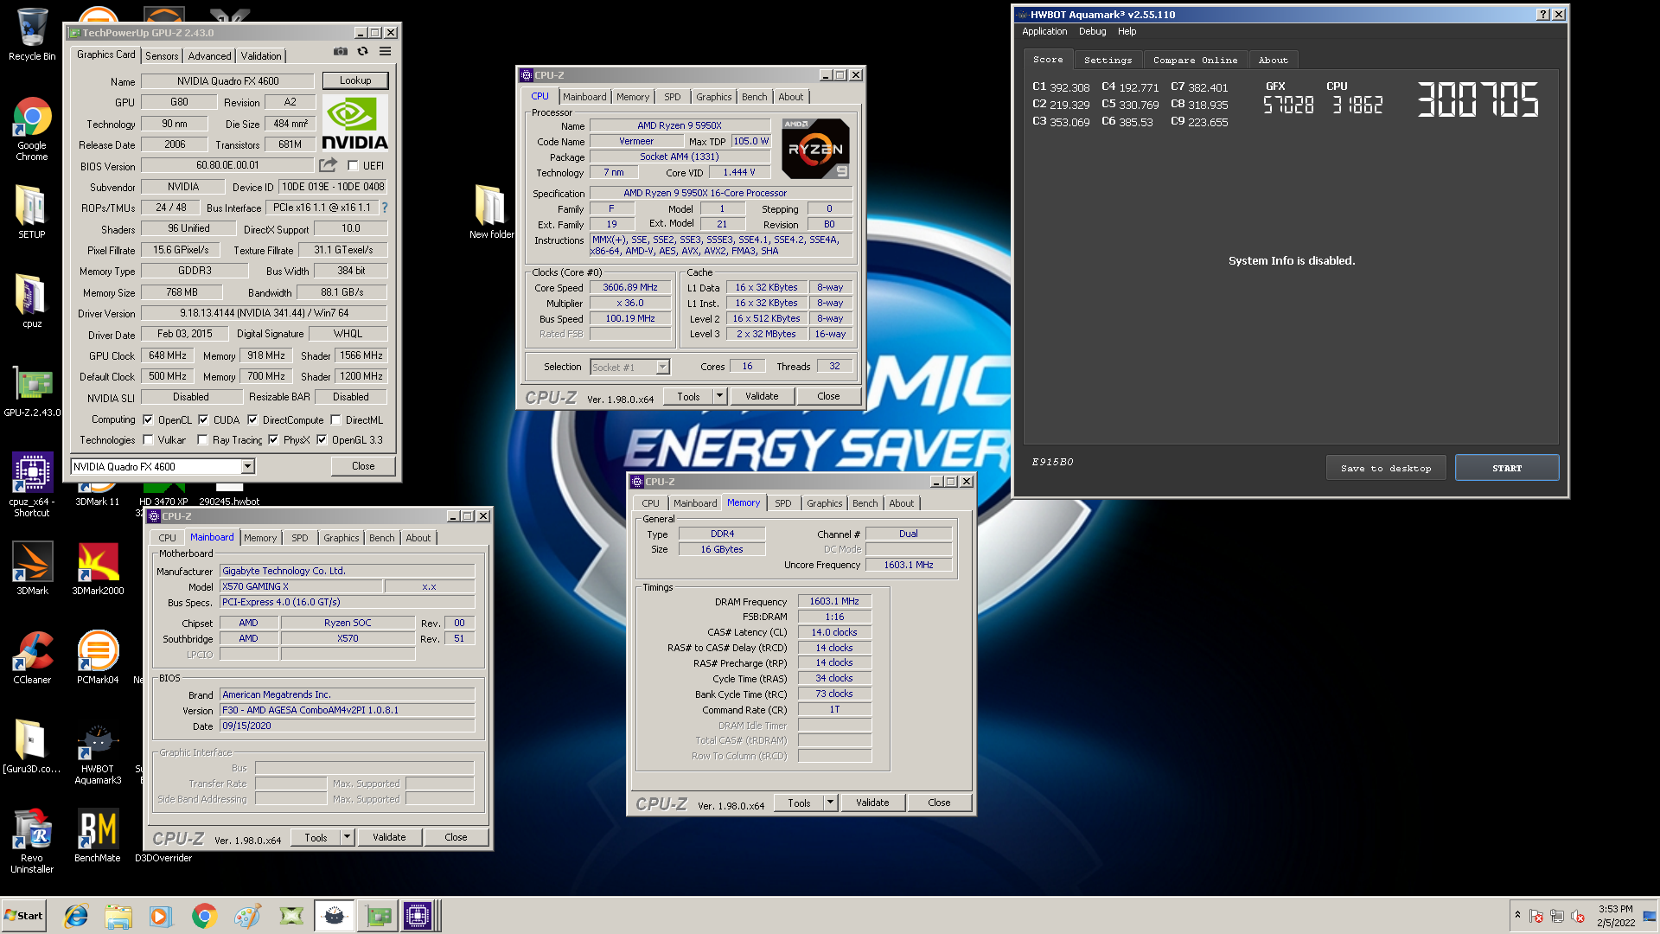Click the Bus Interface question mark in GPU-Z
1660x934 pixels.
(x=385, y=208)
